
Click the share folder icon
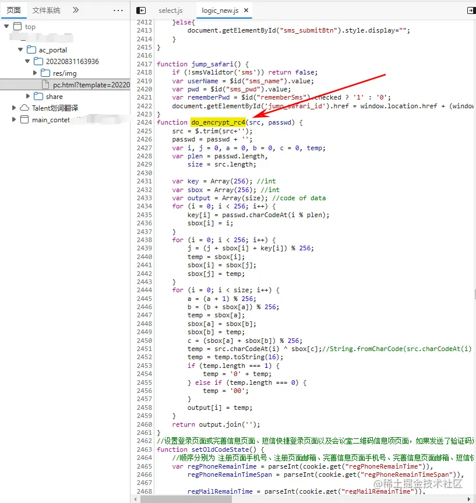pyautogui.click(x=38, y=96)
